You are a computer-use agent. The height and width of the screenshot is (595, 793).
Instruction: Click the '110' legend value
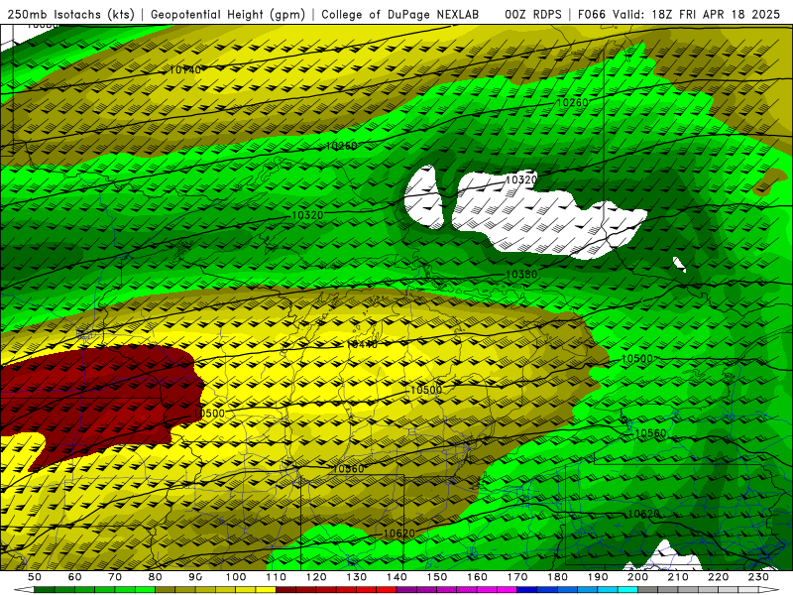[x=276, y=577]
